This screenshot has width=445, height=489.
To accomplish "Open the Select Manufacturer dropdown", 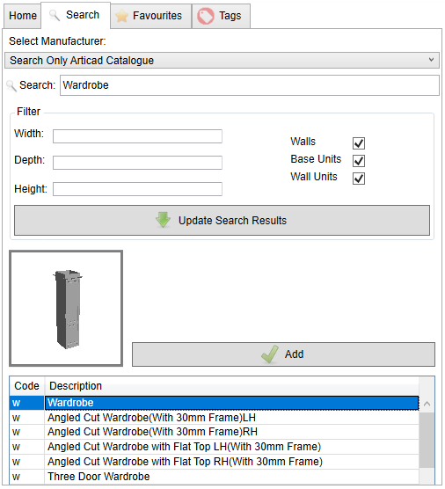I will pos(222,61).
